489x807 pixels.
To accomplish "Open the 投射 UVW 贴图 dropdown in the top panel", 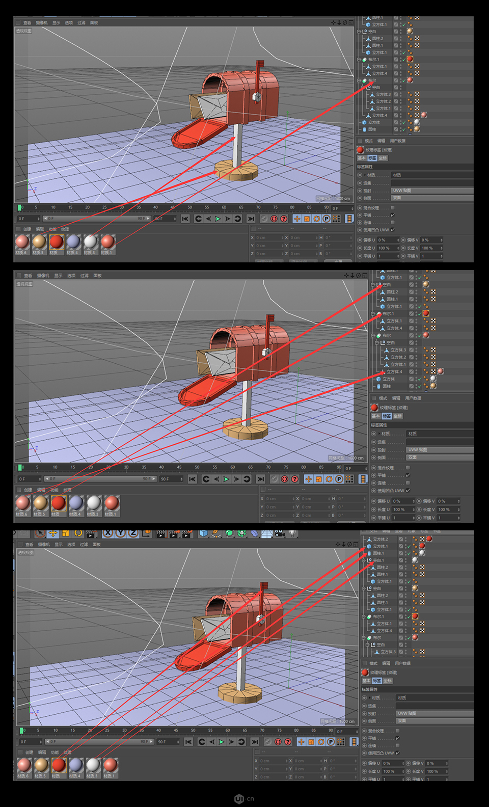I will pos(432,191).
